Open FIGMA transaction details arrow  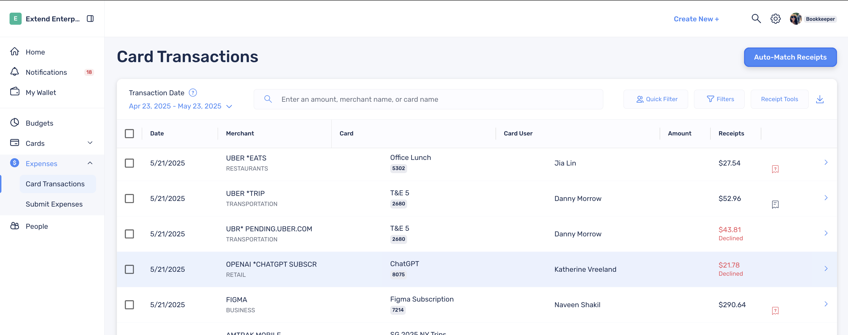[x=826, y=304]
